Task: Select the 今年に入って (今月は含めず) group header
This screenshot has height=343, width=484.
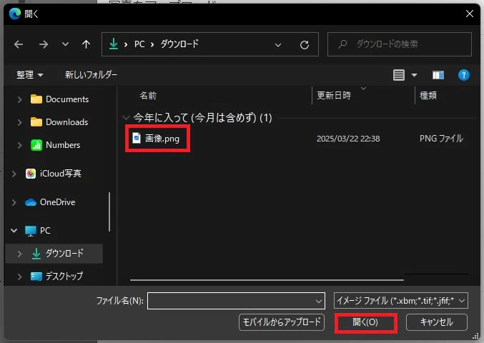Action: point(202,117)
